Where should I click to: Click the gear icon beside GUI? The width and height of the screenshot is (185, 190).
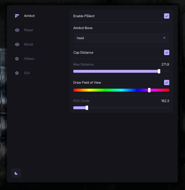(17, 73)
